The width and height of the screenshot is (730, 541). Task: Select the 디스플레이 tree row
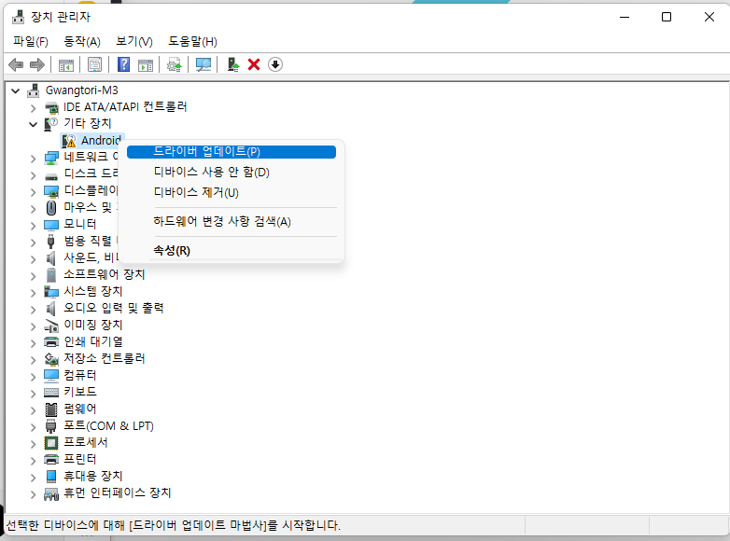[x=81, y=190]
